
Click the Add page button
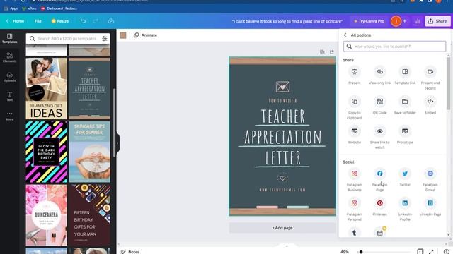[282, 228]
